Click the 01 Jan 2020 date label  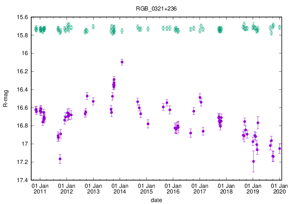click(x=279, y=188)
